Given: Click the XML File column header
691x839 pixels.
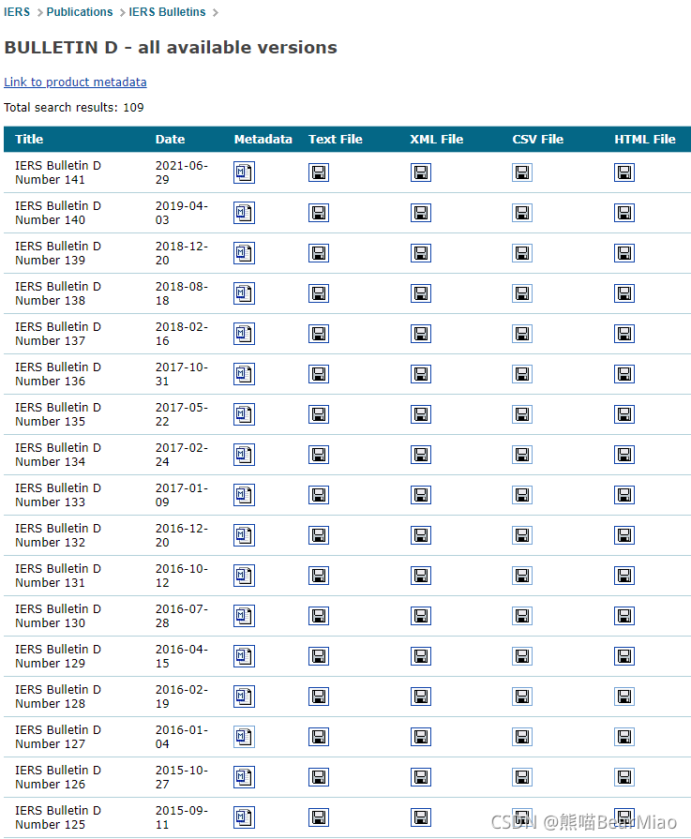Looking at the screenshot, I should coord(436,139).
